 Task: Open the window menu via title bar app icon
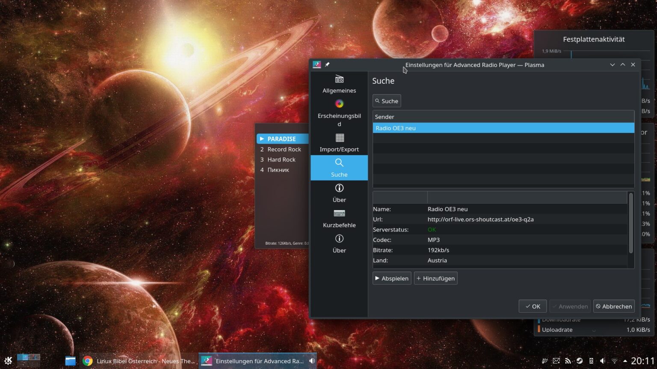[317, 64]
